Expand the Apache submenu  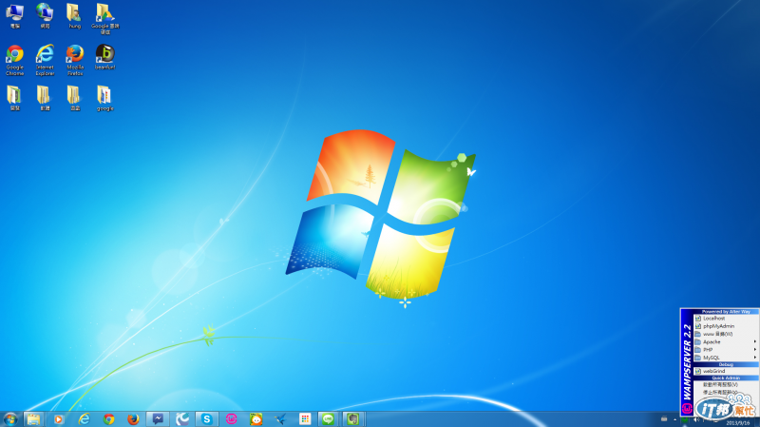726,341
